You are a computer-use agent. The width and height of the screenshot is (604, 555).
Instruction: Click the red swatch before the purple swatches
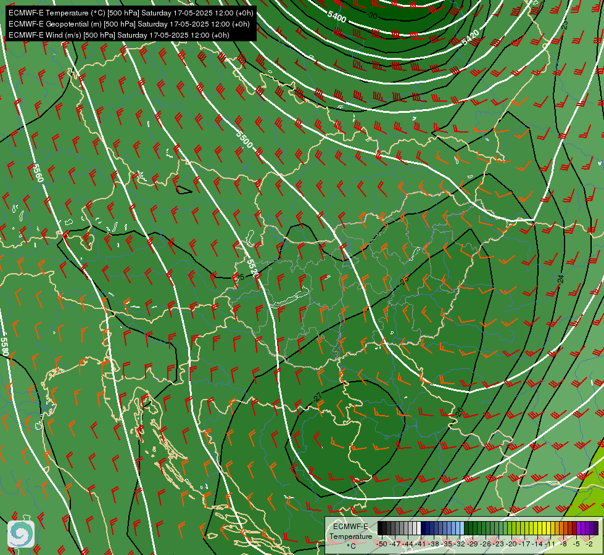575,528
